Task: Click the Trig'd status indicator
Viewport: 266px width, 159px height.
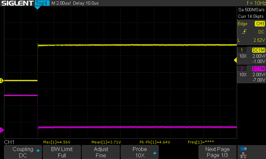Action: pos(42,3)
